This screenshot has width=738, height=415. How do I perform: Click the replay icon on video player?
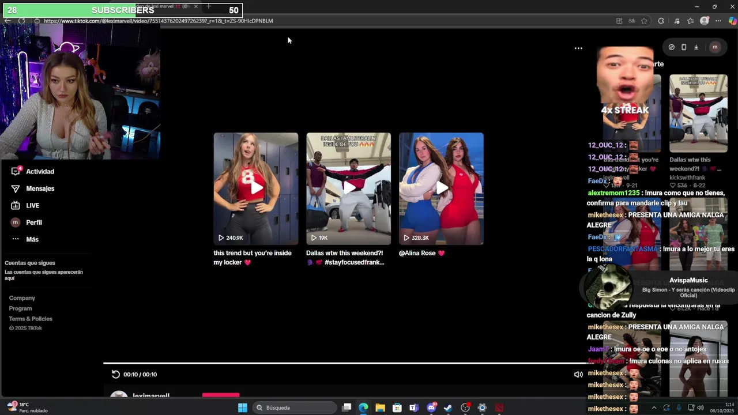coord(116,374)
